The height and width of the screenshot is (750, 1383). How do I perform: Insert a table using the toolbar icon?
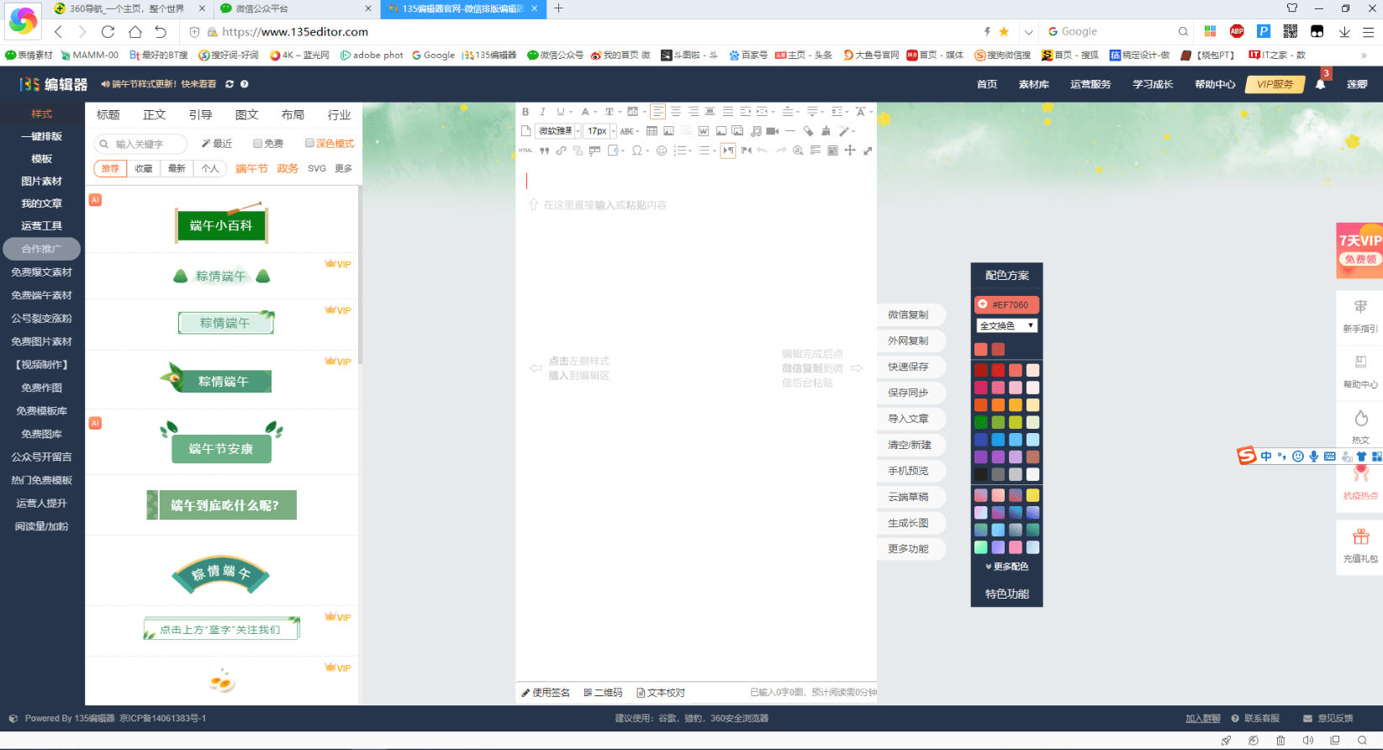coord(652,131)
